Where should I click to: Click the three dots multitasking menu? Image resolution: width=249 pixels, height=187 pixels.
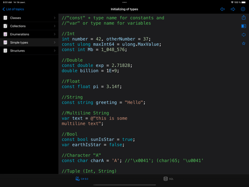124,2
